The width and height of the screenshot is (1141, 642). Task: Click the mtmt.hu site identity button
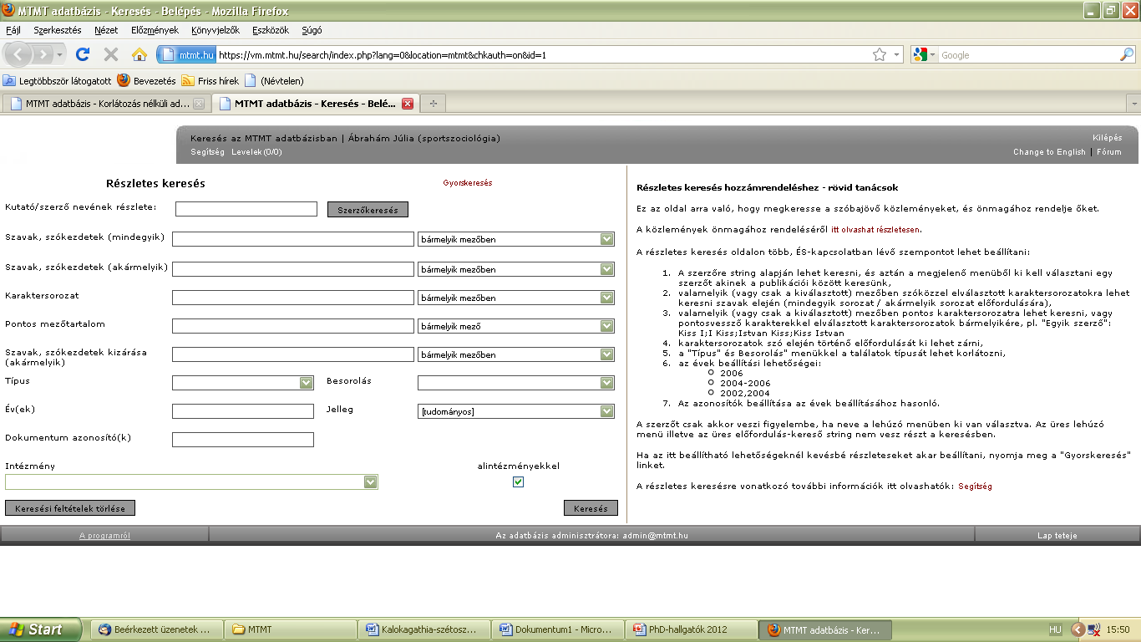(x=187, y=54)
